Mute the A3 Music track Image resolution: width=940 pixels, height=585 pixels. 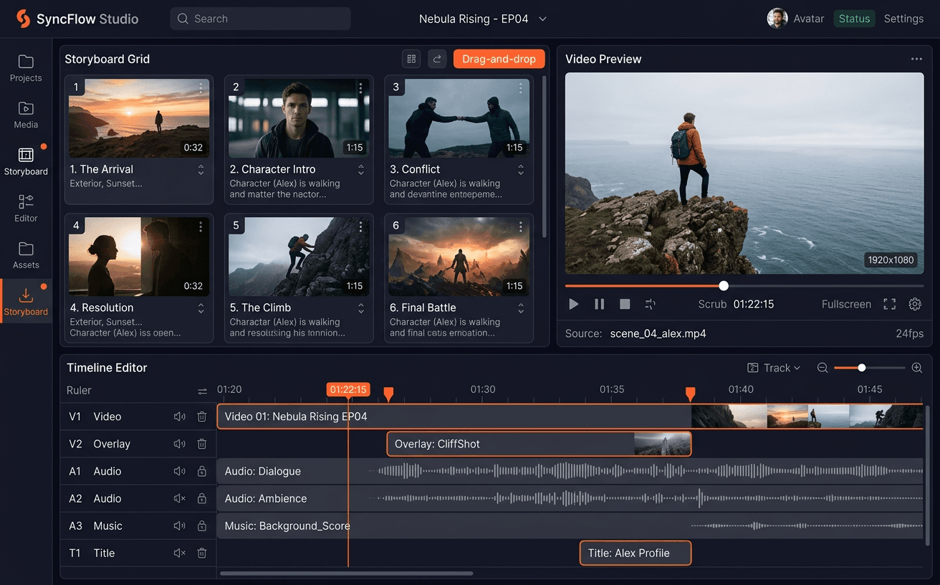click(180, 525)
